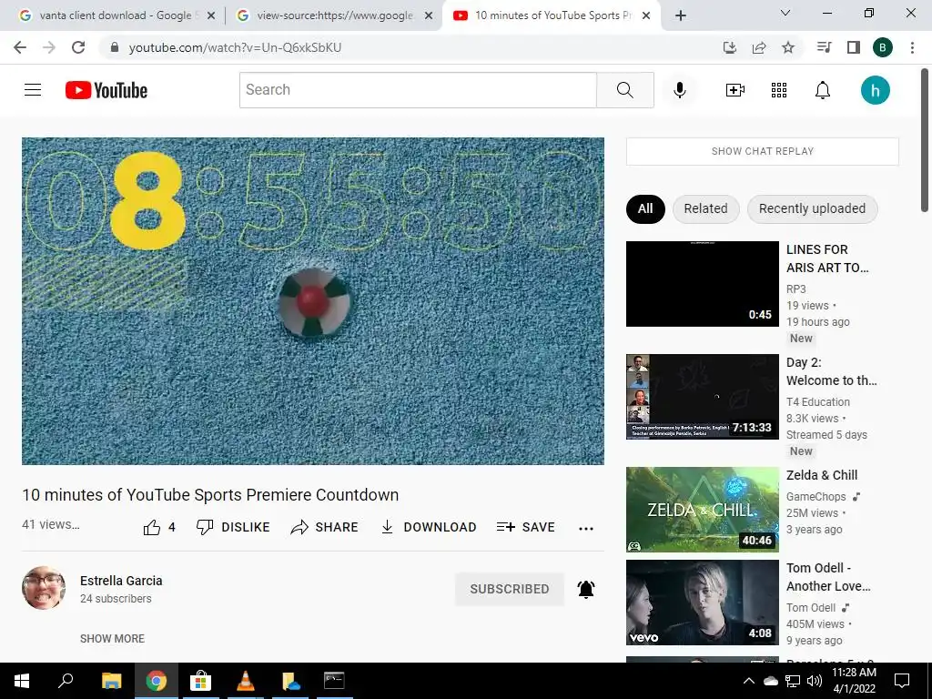Open the SHARE arrow option
Screen dimensions: 932x699
point(324,527)
